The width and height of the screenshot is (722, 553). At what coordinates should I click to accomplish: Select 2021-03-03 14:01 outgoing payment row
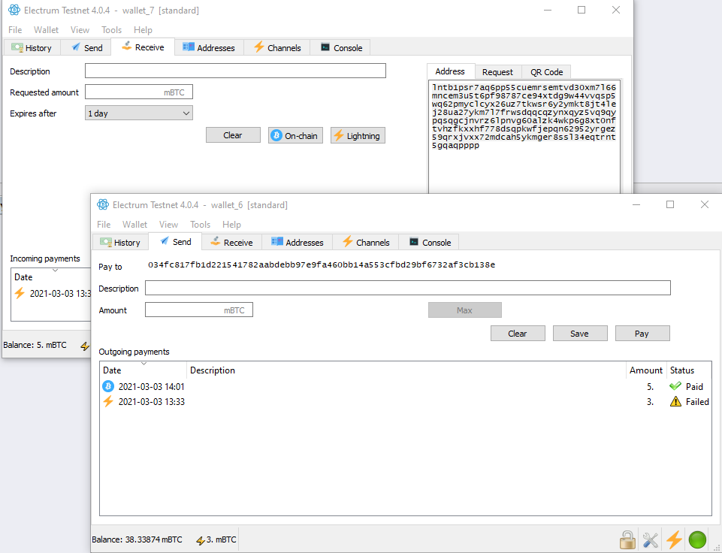pyautogui.click(x=405, y=386)
